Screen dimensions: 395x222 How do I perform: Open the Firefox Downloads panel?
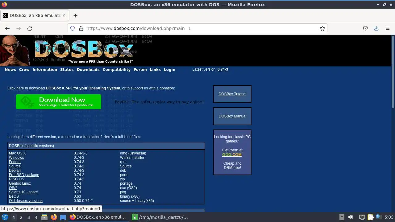(376, 28)
